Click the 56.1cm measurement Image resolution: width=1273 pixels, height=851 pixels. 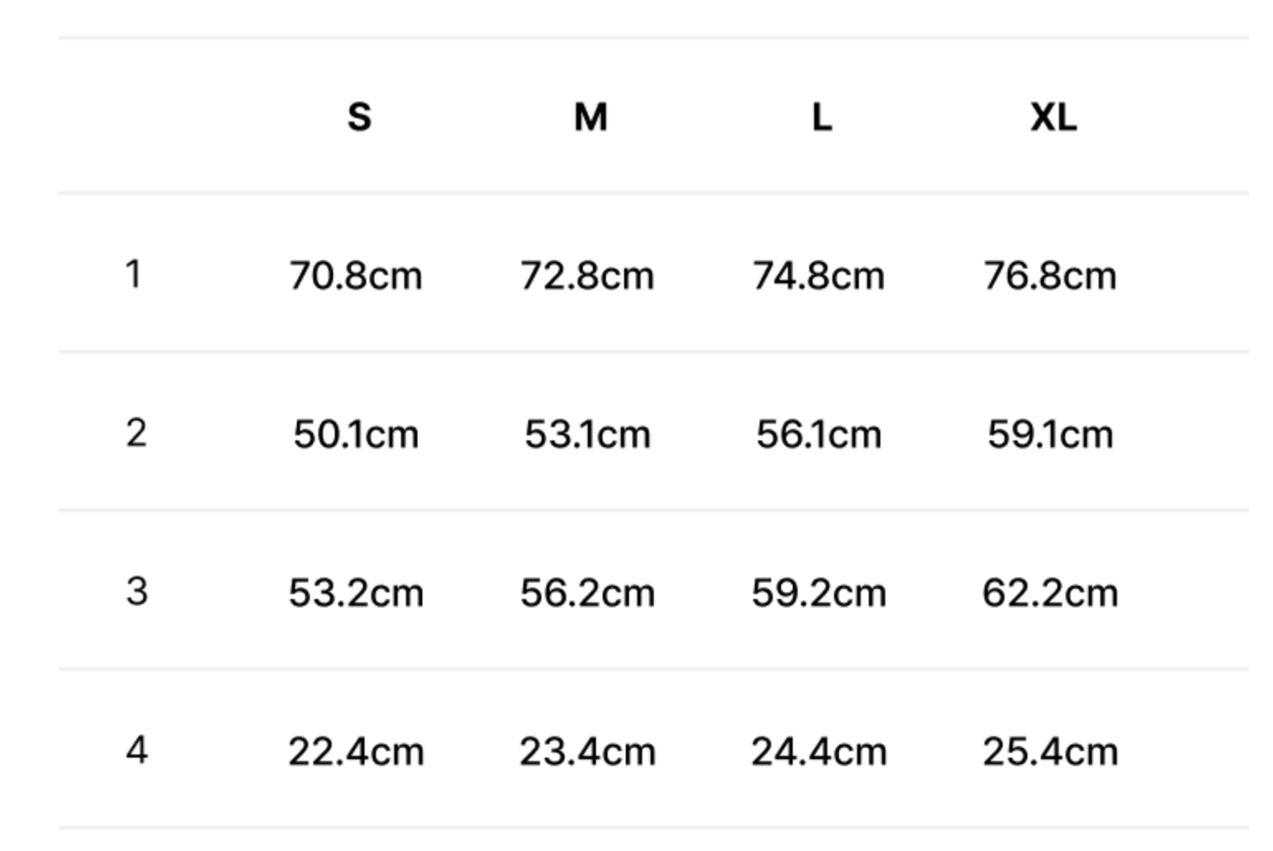818,435
